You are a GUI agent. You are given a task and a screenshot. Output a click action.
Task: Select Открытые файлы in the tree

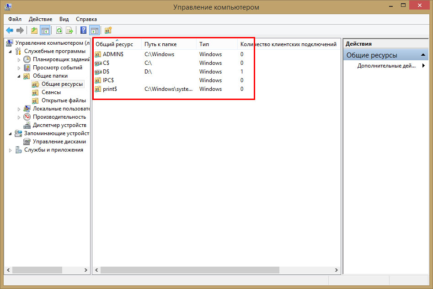point(64,100)
